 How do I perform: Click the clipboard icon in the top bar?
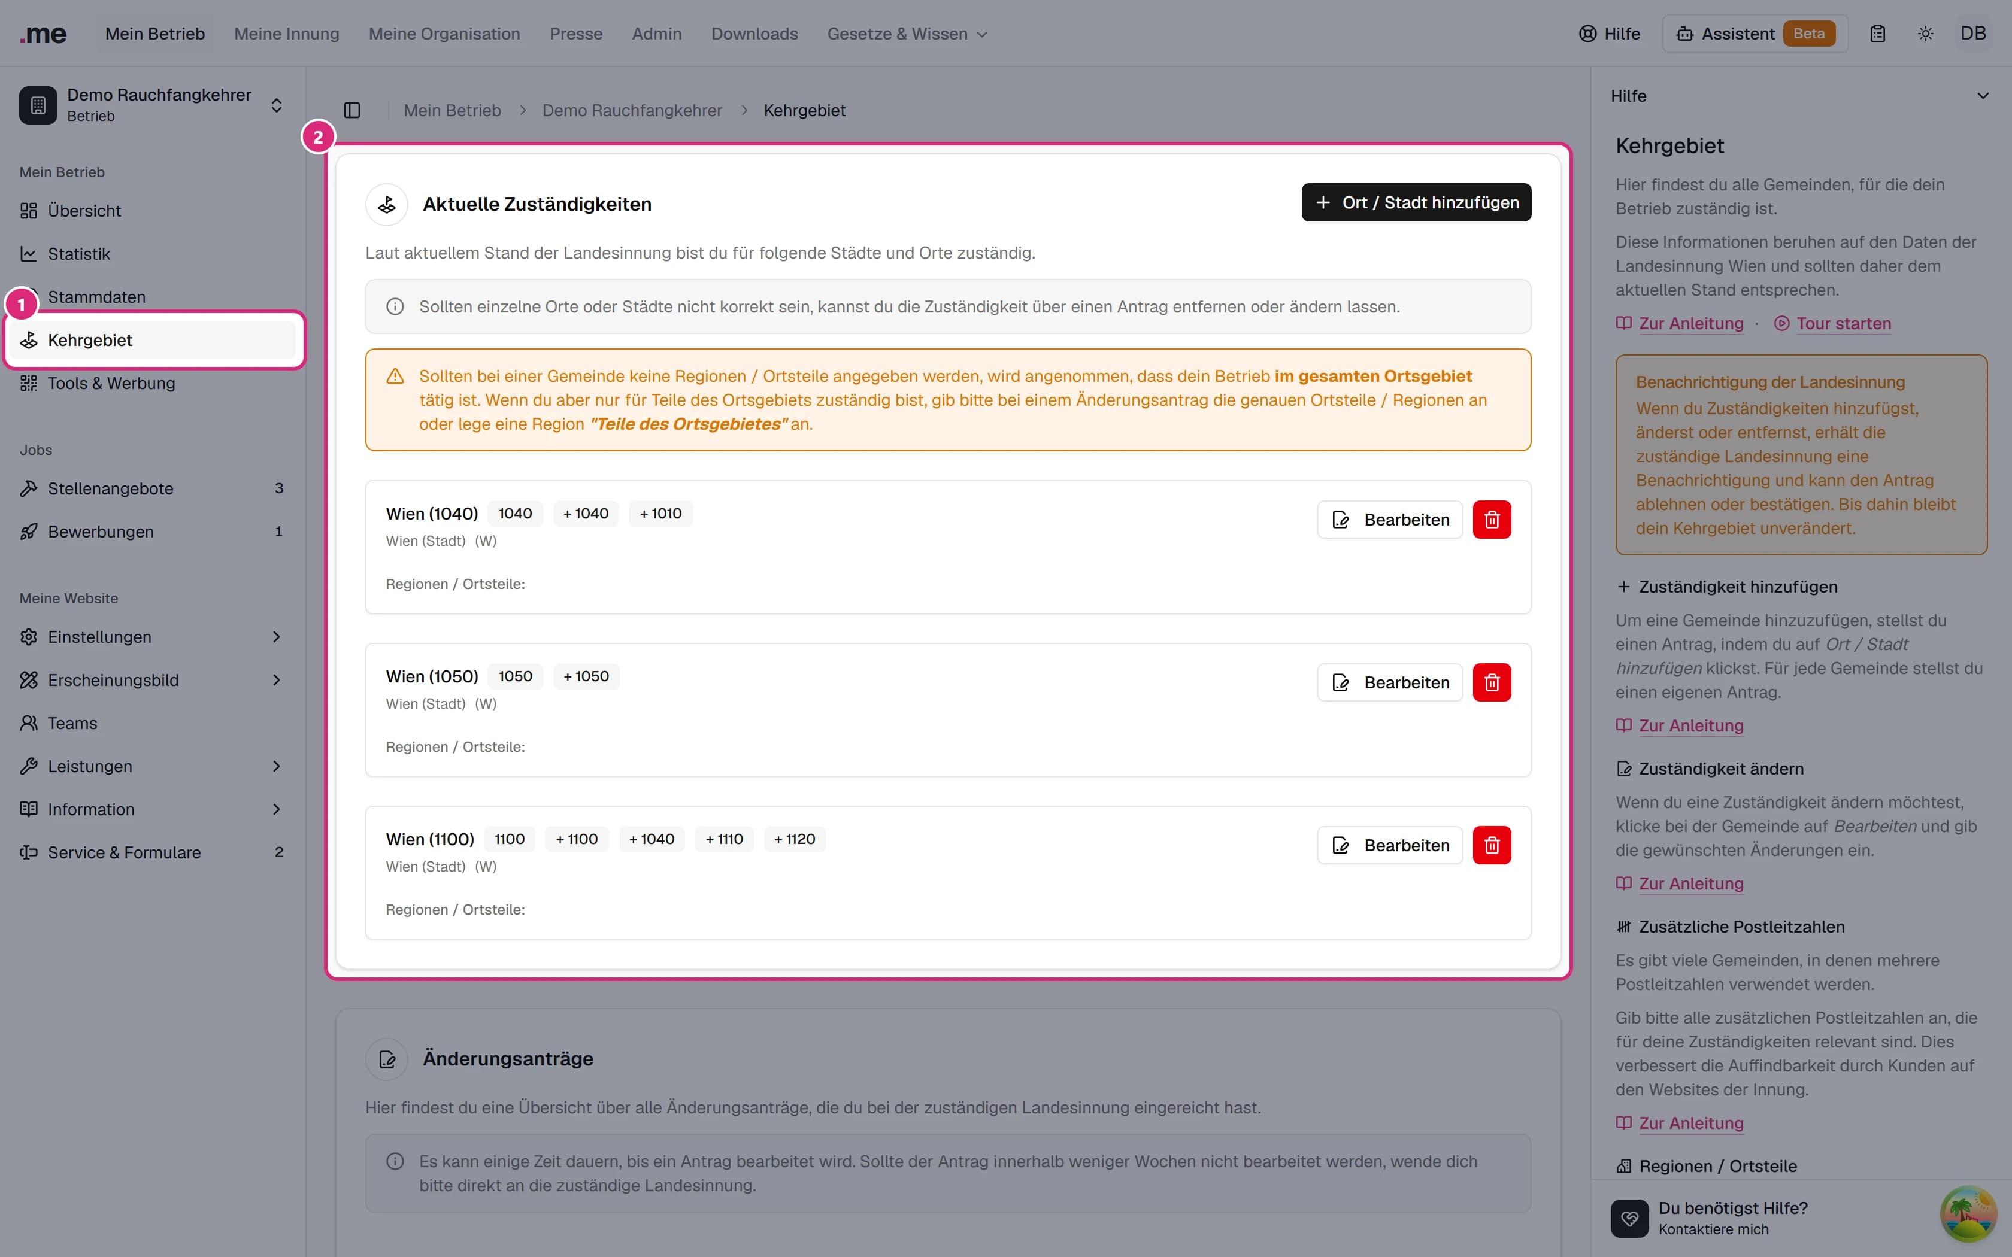point(1877,34)
